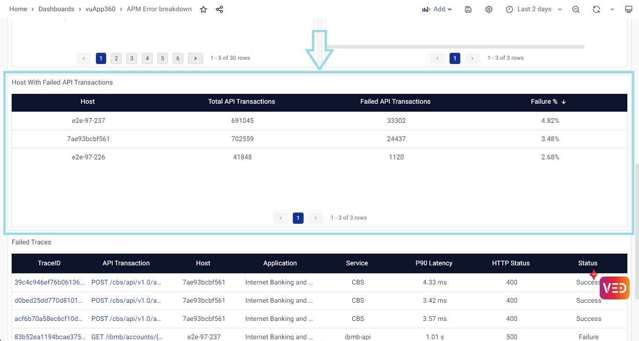Open trace 39c4c946ef76b06136 link
Viewport: 639px width, 341px height.
(50, 282)
